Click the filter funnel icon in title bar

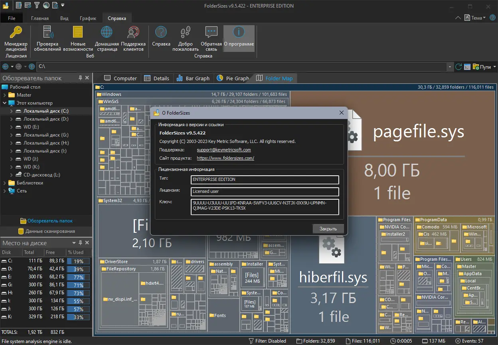coord(37,6)
